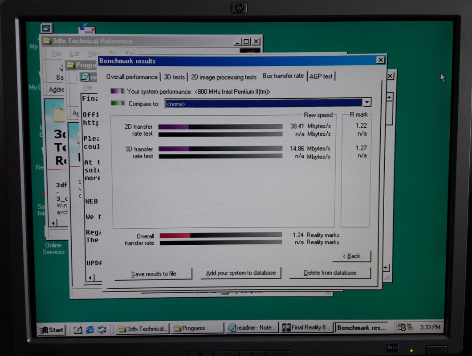Open the My Computer desktop icon
The image size is (472, 356).
(46, 28)
